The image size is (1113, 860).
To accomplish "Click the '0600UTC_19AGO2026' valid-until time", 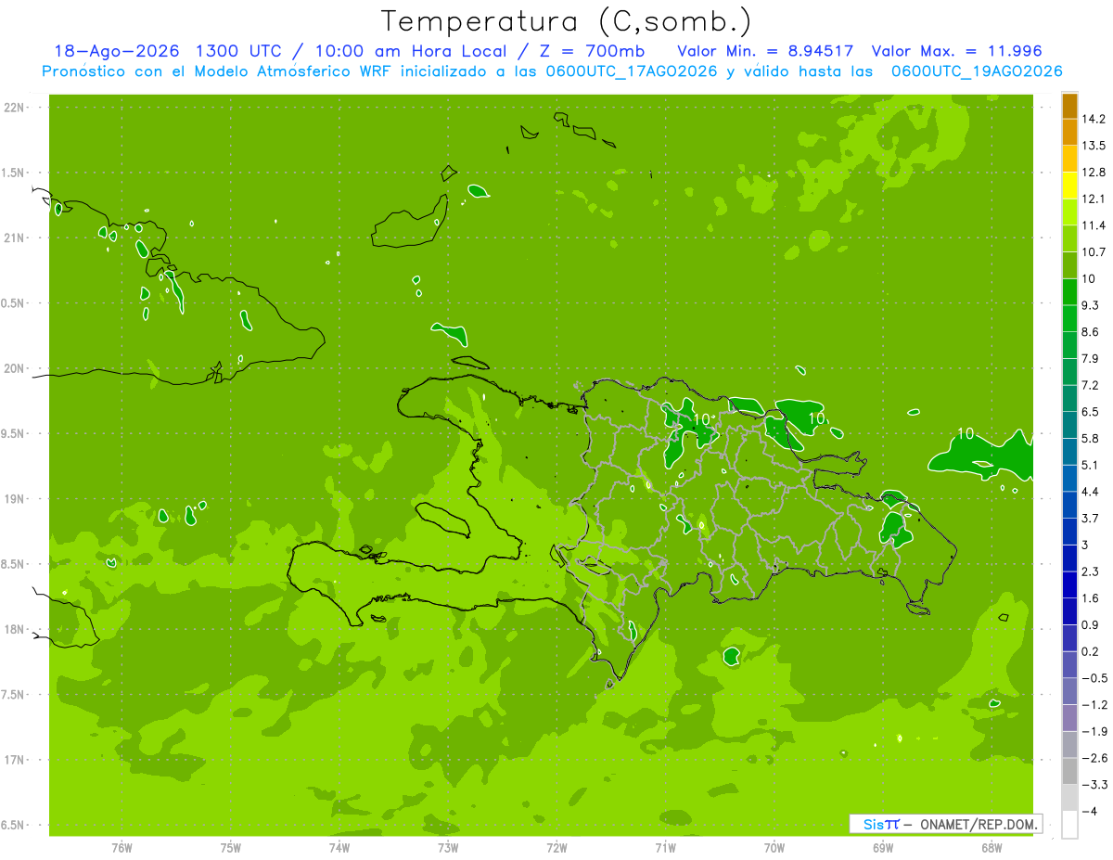I will coord(977,71).
